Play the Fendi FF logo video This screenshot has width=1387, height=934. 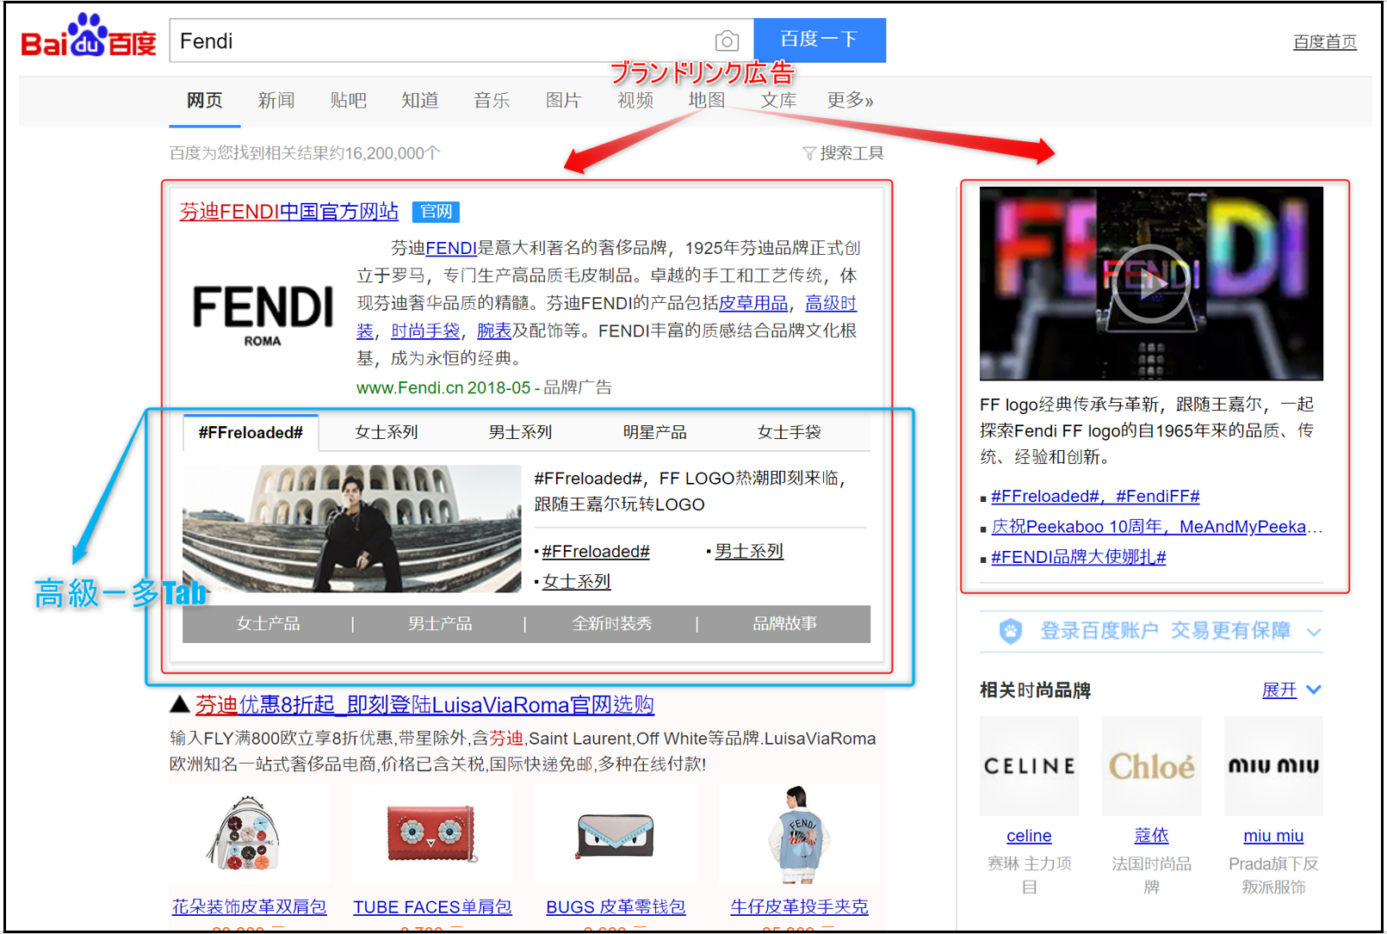[x=1151, y=284]
